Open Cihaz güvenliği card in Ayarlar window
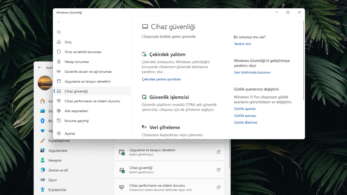Image resolution: width=347 pixels, height=195 pixels. pos(169,170)
